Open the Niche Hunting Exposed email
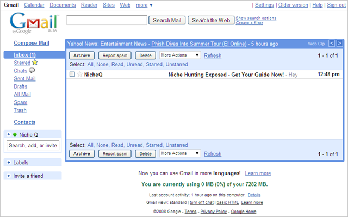 point(204,75)
